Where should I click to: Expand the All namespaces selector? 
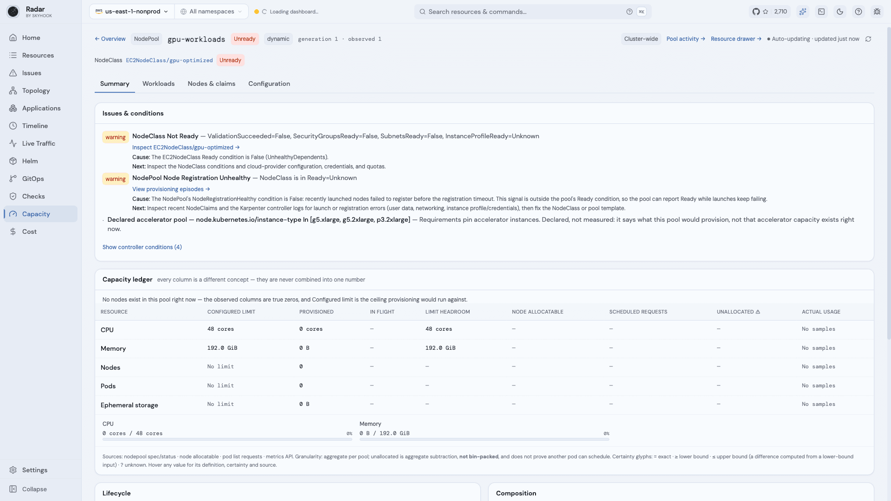(x=211, y=12)
